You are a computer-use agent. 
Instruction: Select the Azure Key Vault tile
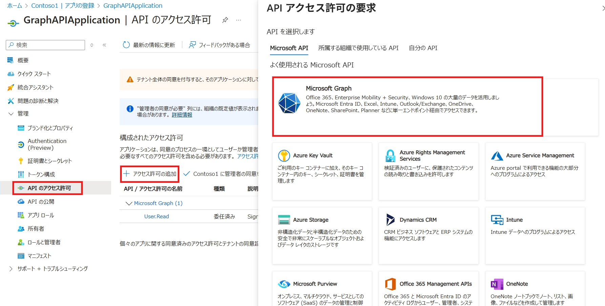(x=321, y=171)
